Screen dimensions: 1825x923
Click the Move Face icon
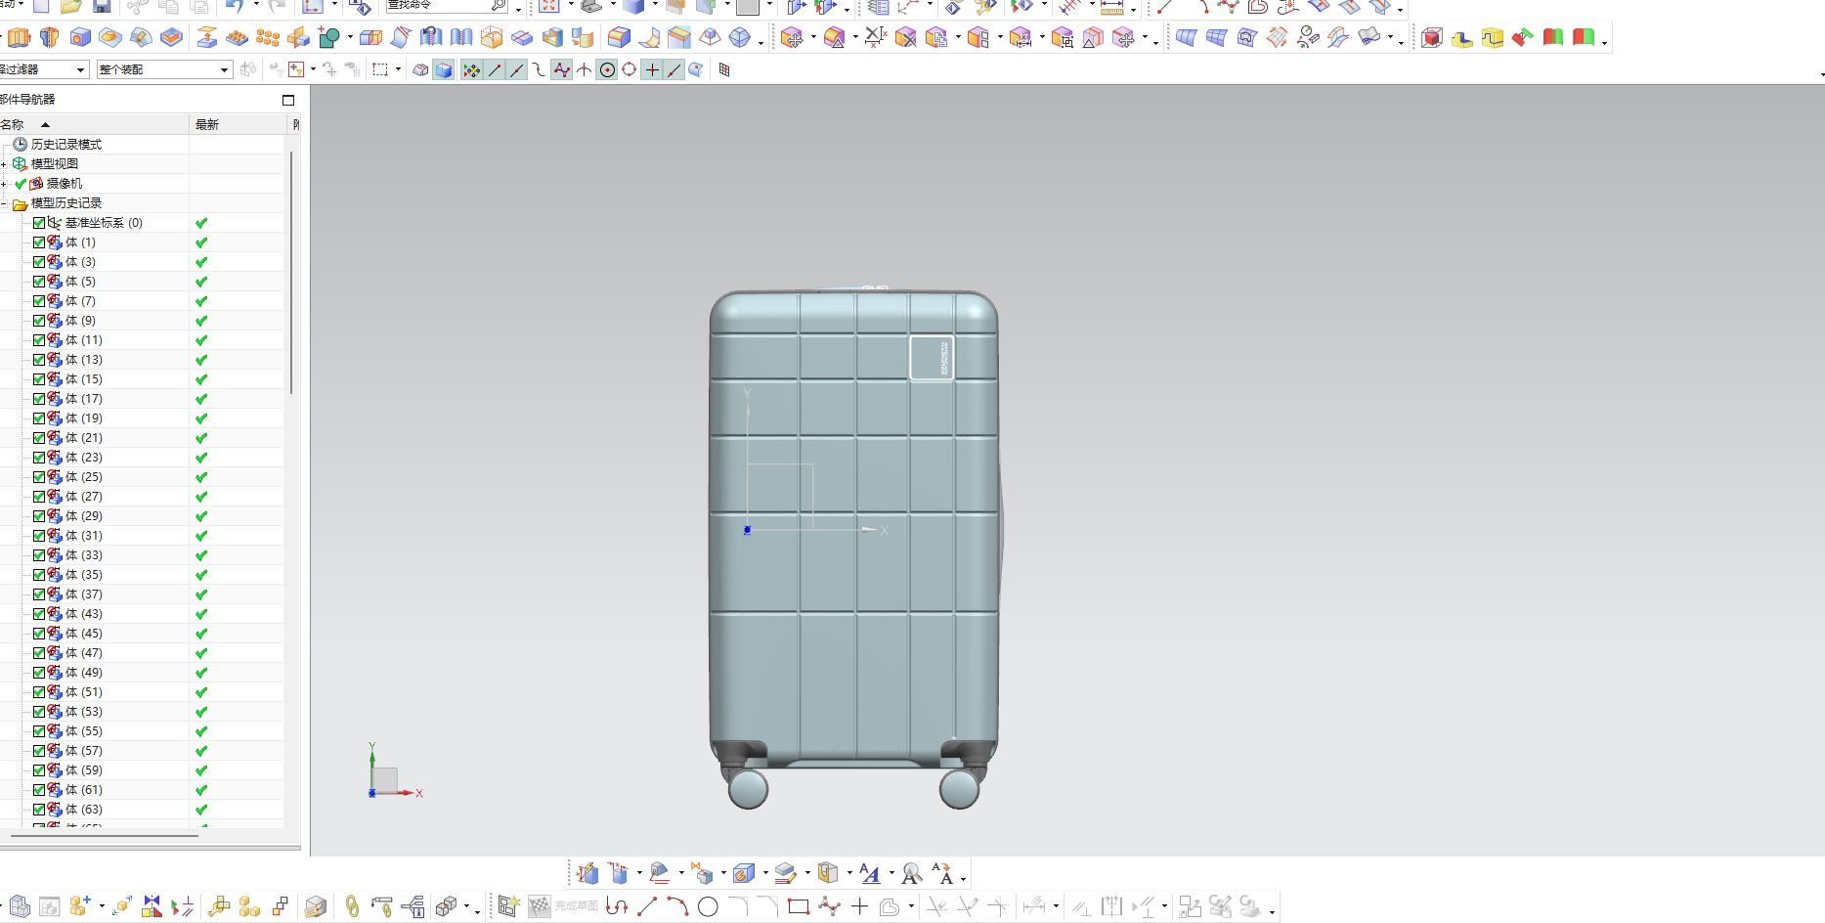click(x=792, y=38)
